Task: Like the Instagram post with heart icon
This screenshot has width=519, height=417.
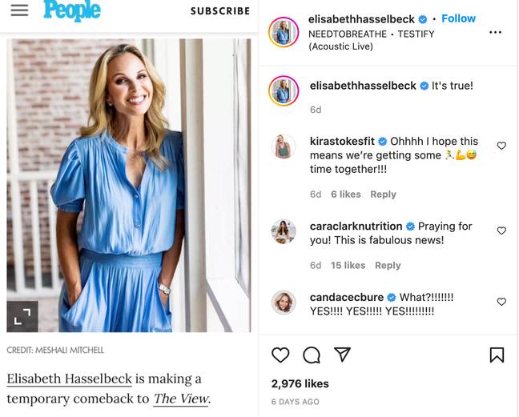Action: pos(280,355)
